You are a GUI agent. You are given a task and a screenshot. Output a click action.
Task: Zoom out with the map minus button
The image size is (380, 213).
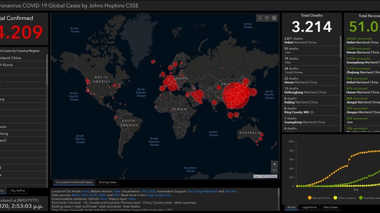[274, 170]
